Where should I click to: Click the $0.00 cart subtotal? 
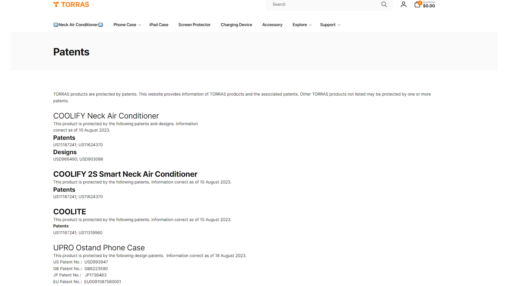(x=429, y=6)
